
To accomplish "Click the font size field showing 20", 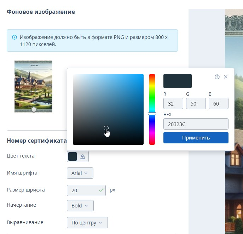I will (x=86, y=190).
